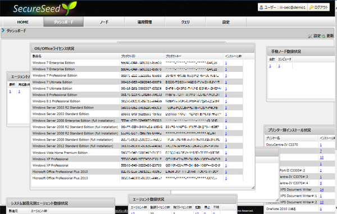The image size is (337, 214).
Task: Click the 登録ライセンス数 column header
Action: 160,207
